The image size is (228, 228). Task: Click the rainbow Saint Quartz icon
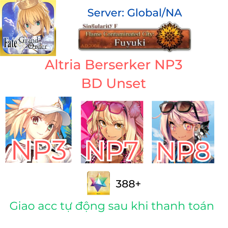click(98, 183)
